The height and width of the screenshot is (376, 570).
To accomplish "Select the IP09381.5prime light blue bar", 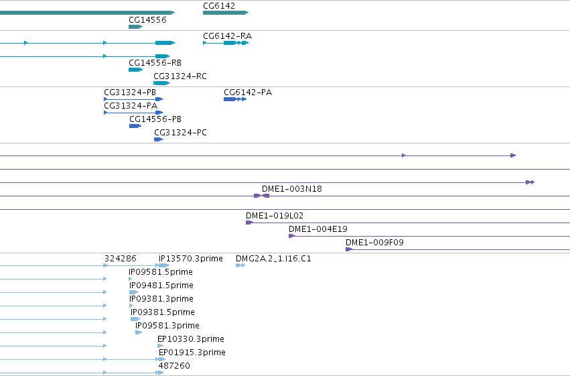I will (x=135, y=319).
